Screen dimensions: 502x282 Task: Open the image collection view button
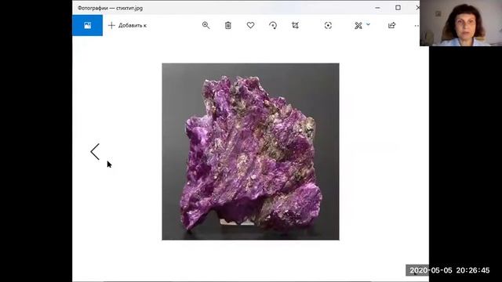tap(87, 25)
